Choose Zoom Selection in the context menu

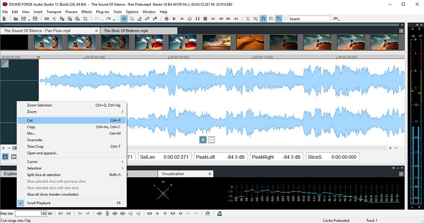72,105
